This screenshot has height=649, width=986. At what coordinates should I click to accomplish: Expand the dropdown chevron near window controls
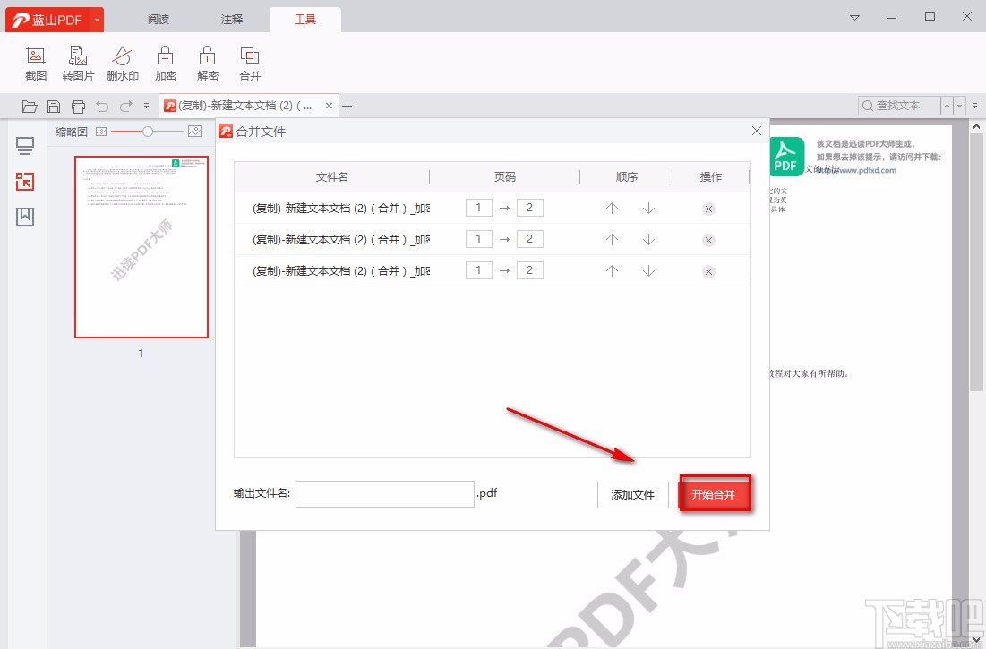(853, 16)
